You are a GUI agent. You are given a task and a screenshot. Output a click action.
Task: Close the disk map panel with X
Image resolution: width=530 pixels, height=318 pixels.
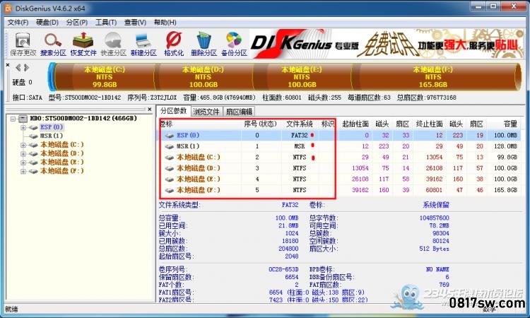[x=8, y=65]
